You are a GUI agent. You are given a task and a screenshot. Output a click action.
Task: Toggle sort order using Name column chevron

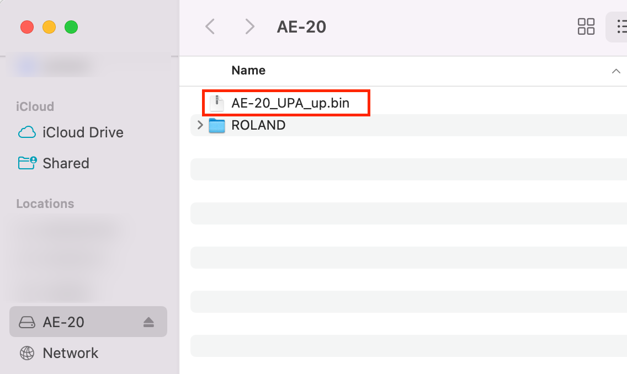(x=616, y=71)
